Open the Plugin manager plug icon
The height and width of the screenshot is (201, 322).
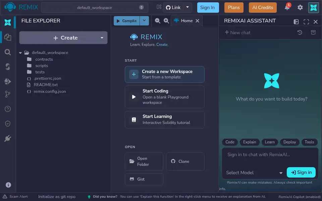tap(8, 138)
